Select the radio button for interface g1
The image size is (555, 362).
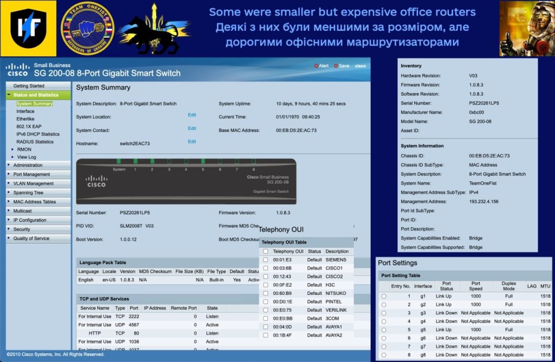pos(384,296)
